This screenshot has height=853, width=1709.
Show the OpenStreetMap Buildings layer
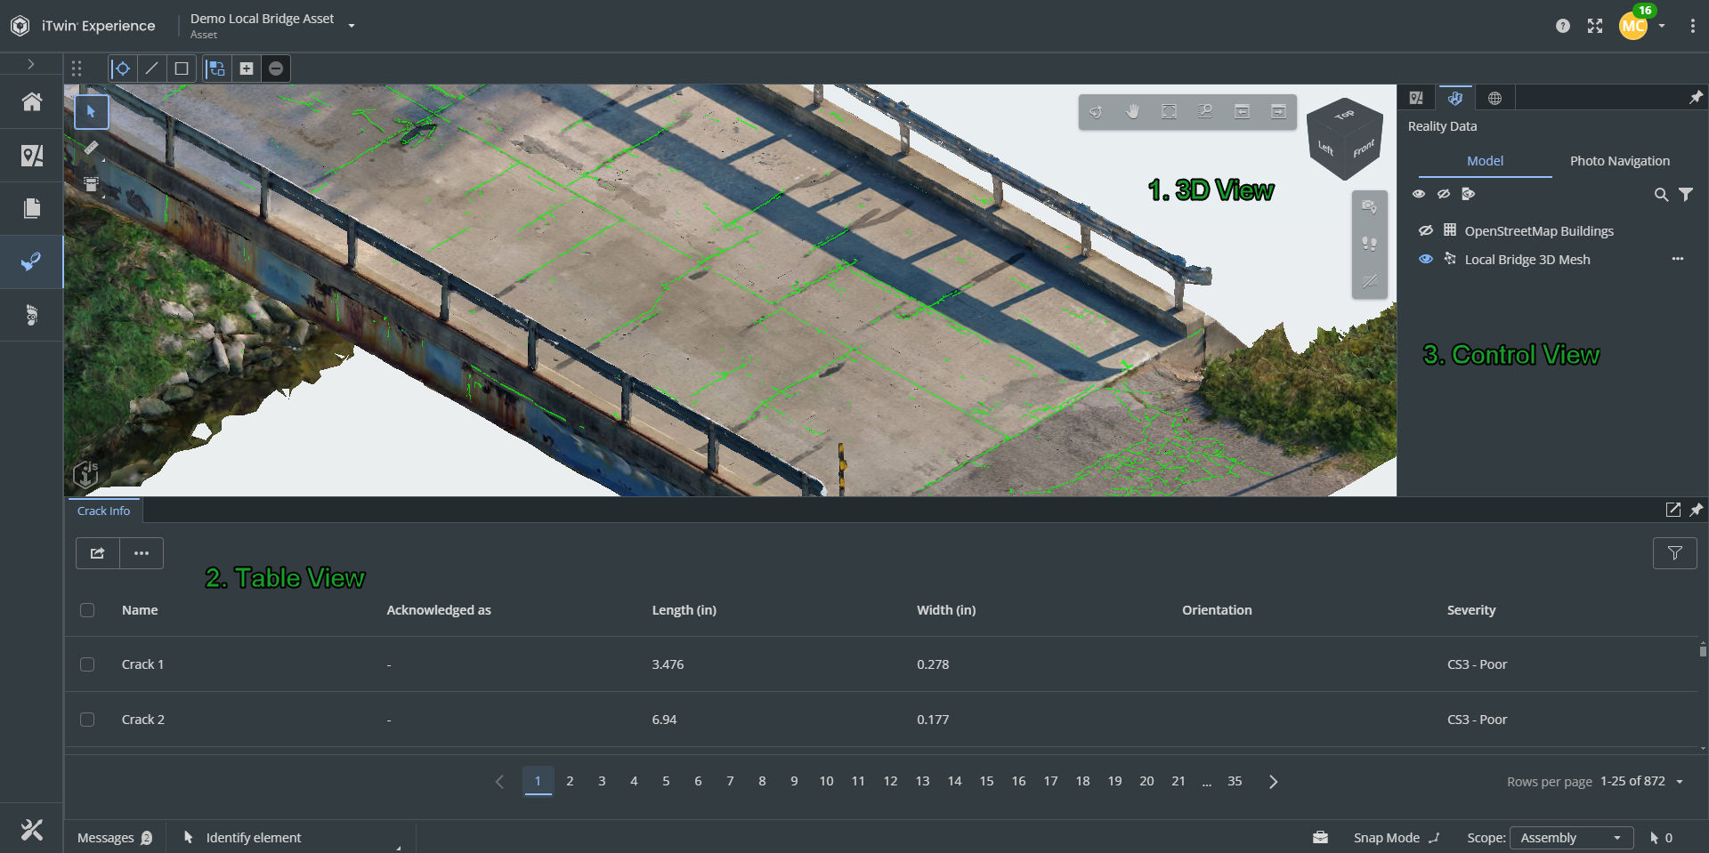pyautogui.click(x=1426, y=231)
